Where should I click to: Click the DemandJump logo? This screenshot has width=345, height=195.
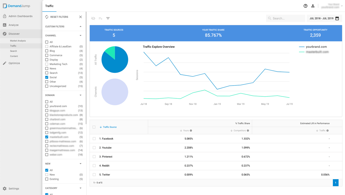point(17,6)
